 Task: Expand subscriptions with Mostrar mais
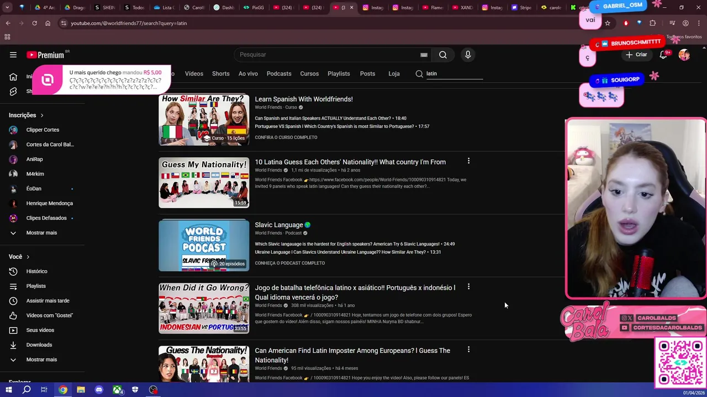(x=41, y=233)
